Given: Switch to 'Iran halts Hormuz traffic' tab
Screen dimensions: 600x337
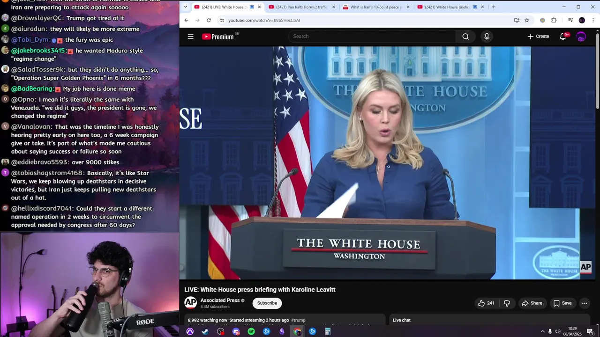Looking at the screenshot, I should [302, 7].
